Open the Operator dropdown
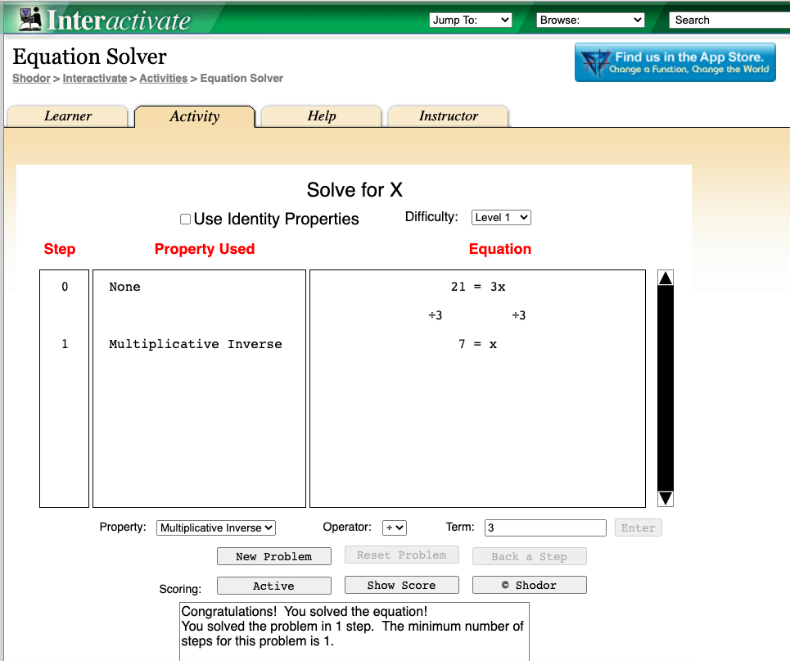 point(395,528)
